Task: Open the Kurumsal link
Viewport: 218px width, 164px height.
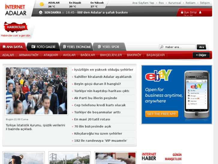Action: coord(175,3)
